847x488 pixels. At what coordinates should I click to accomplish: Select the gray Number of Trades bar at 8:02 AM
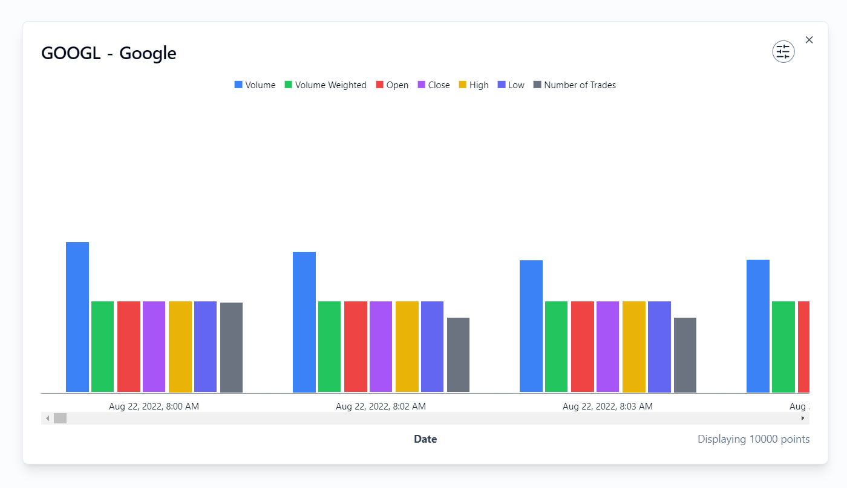point(458,355)
